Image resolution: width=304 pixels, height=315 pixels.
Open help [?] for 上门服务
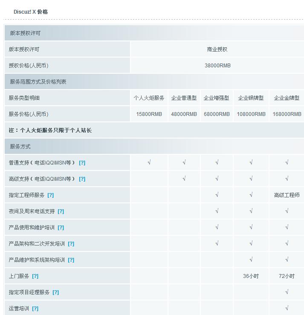35,276
